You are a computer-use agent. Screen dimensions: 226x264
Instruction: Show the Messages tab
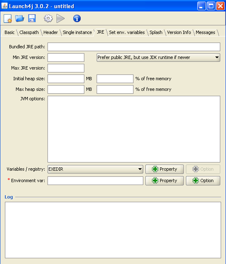[x=206, y=32]
